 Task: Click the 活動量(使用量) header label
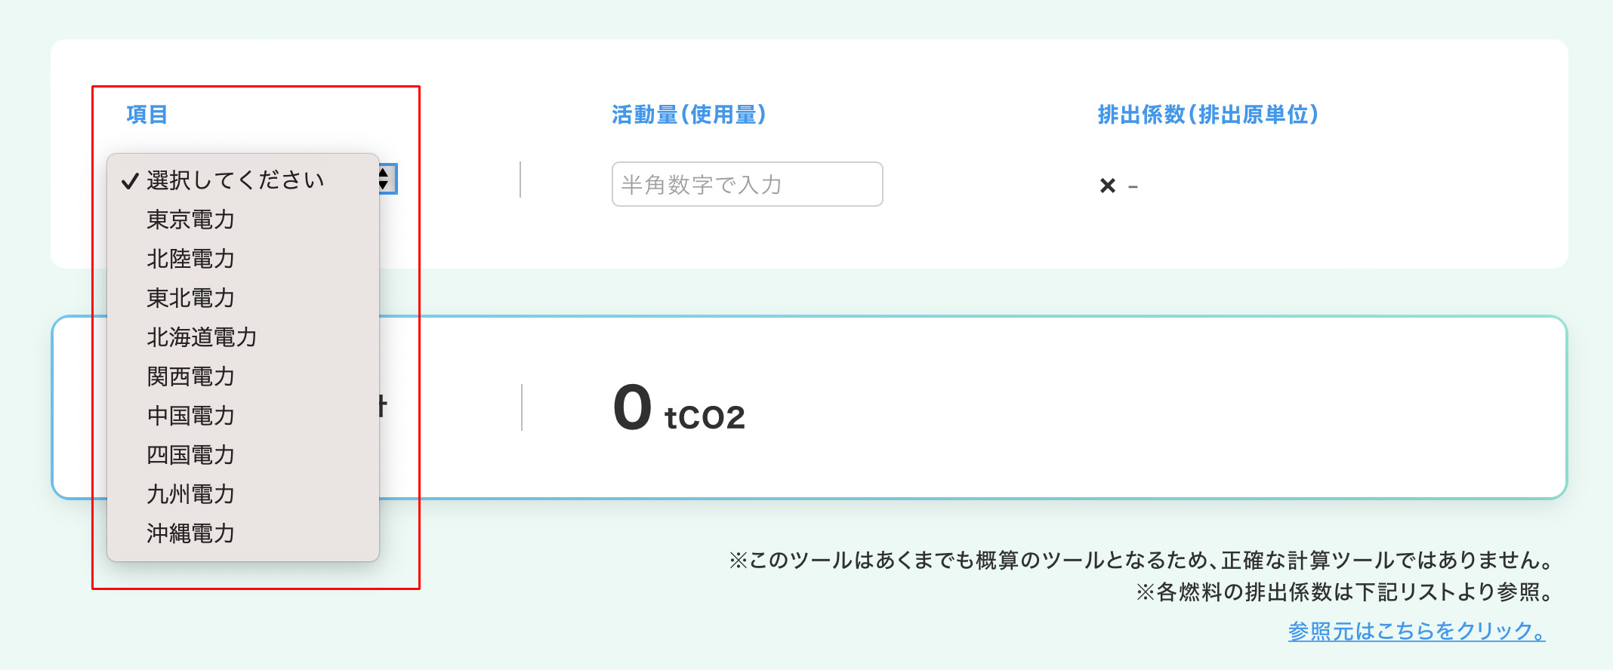[x=689, y=115]
